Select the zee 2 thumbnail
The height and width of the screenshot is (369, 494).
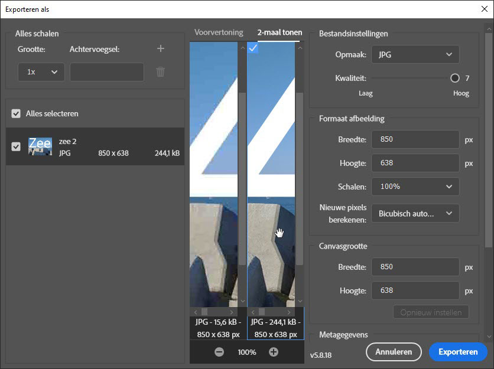click(x=40, y=146)
